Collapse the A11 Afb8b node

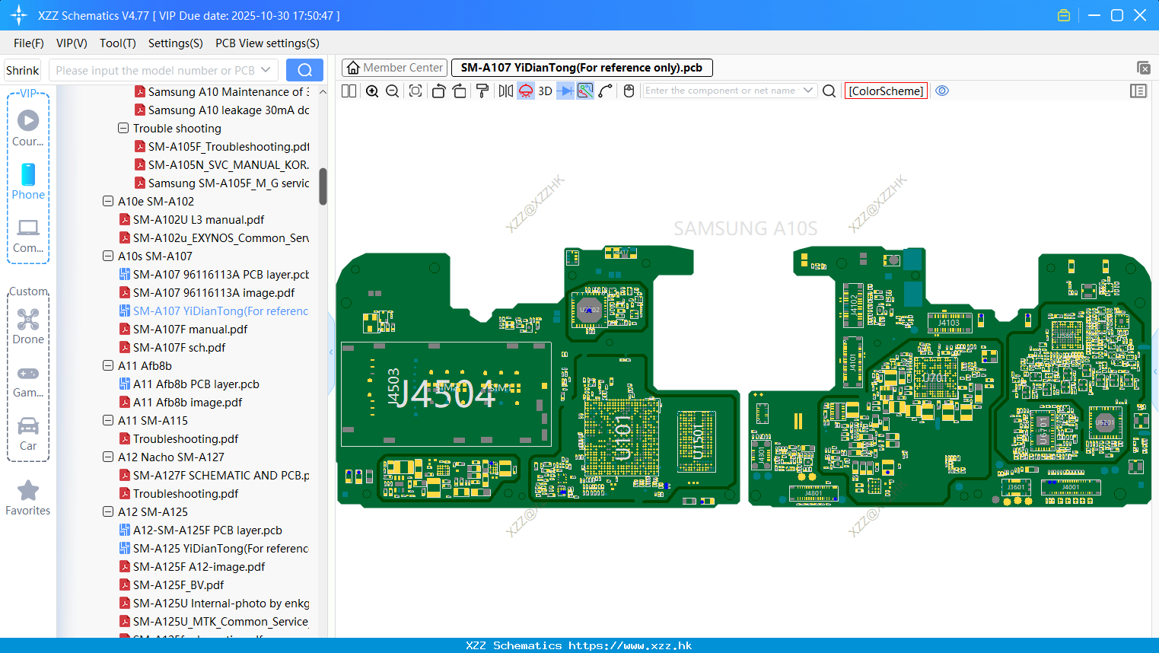click(108, 366)
